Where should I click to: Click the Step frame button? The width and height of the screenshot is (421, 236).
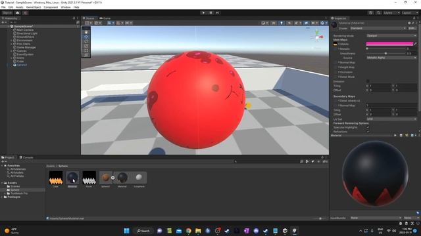[218, 12]
